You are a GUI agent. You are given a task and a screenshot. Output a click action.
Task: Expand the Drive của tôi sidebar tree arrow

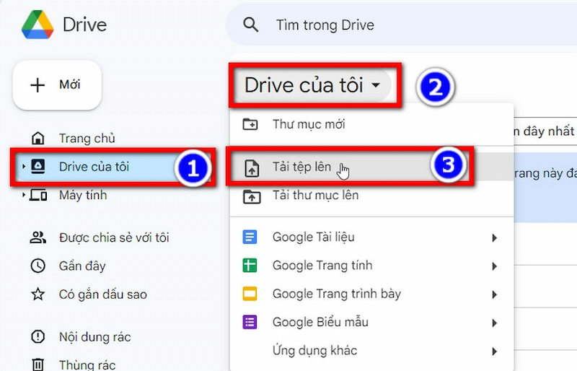pos(24,167)
